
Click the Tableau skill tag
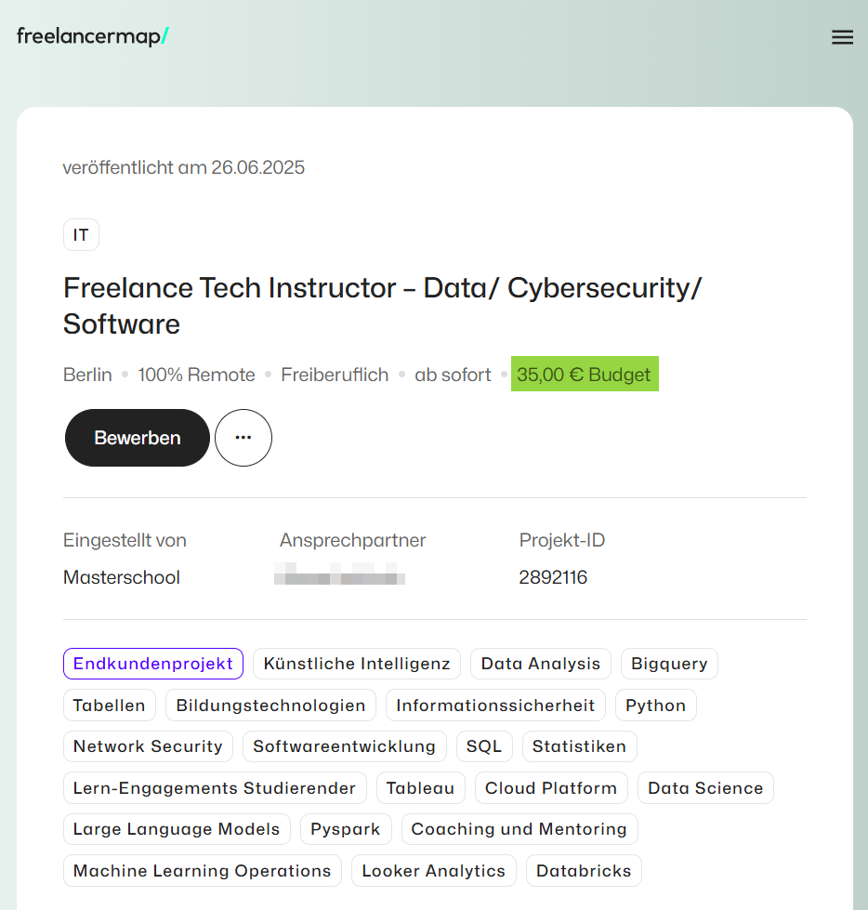421,788
